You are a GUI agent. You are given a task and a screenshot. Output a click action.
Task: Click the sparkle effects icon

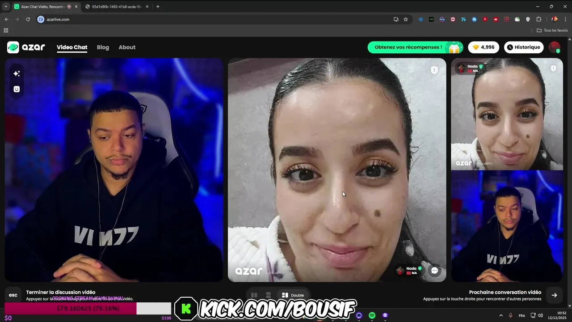17,73
